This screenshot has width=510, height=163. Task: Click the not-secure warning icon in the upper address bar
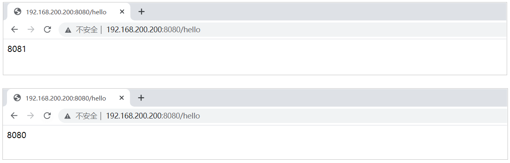point(68,30)
